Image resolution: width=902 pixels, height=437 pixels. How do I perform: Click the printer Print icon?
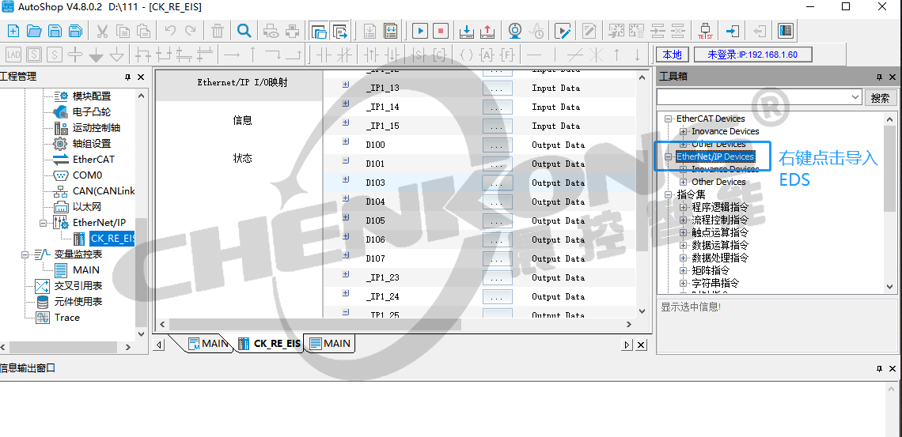[x=293, y=31]
